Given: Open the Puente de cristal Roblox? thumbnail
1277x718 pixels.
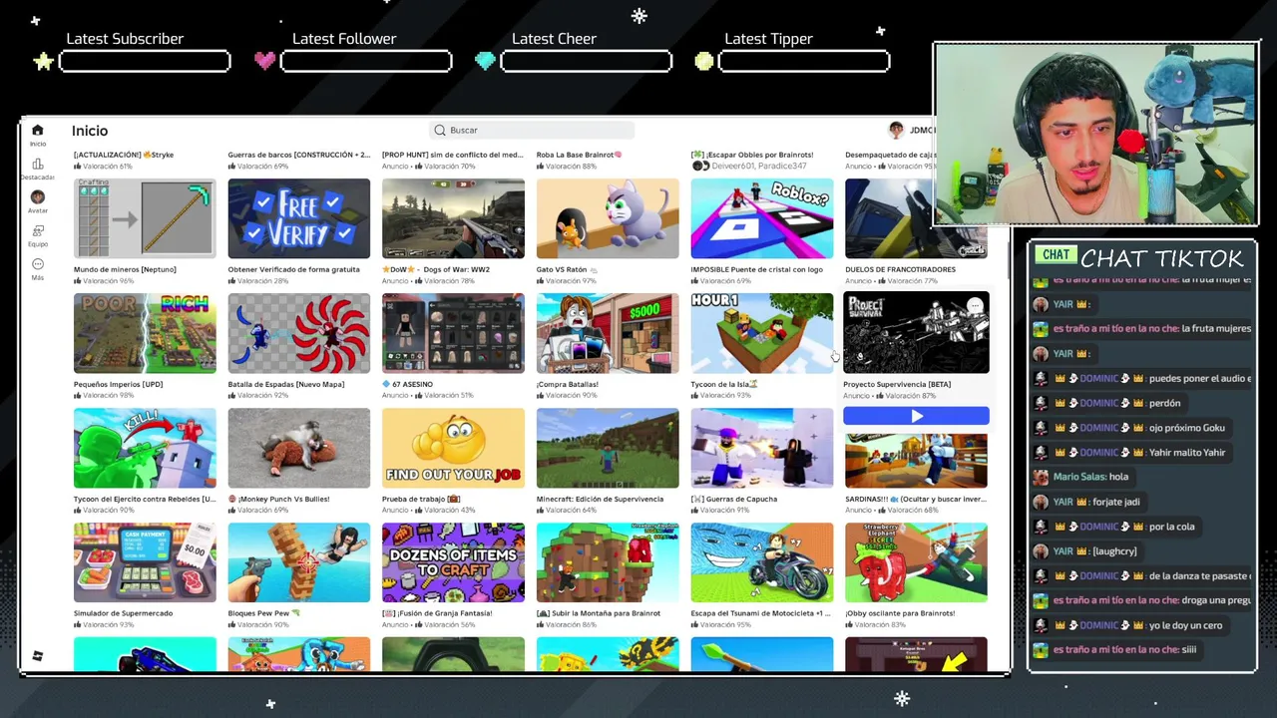Looking at the screenshot, I should click(761, 218).
